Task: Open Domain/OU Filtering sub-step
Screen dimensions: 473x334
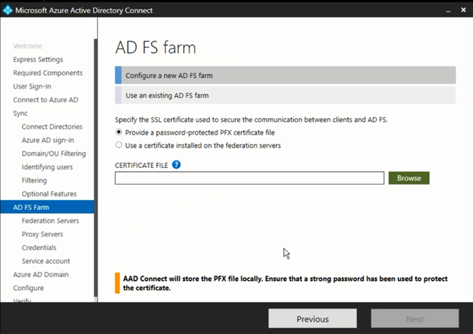Action: 54,154
